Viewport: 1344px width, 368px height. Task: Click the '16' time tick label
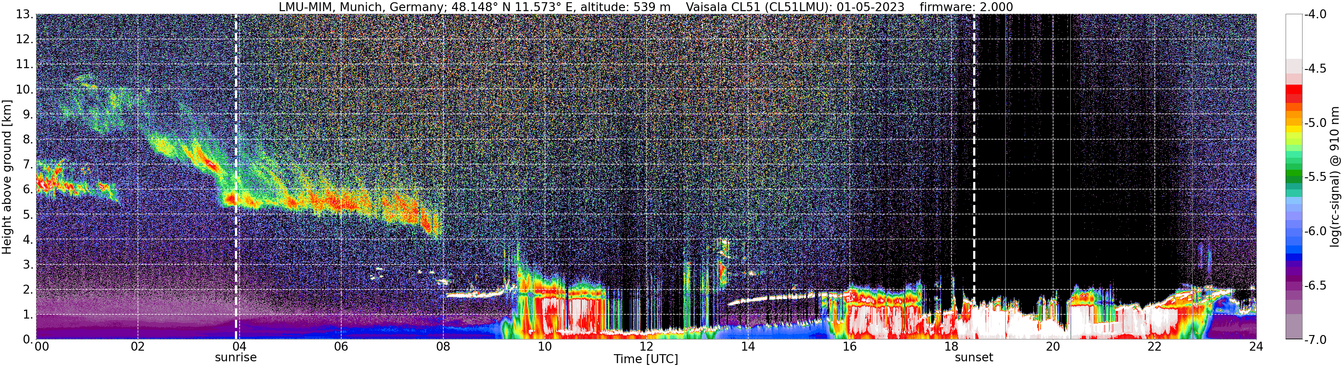tap(850, 347)
